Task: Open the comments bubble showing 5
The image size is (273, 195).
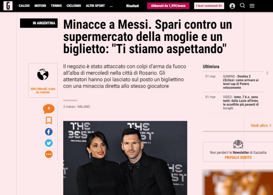Action: click(x=49, y=109)
